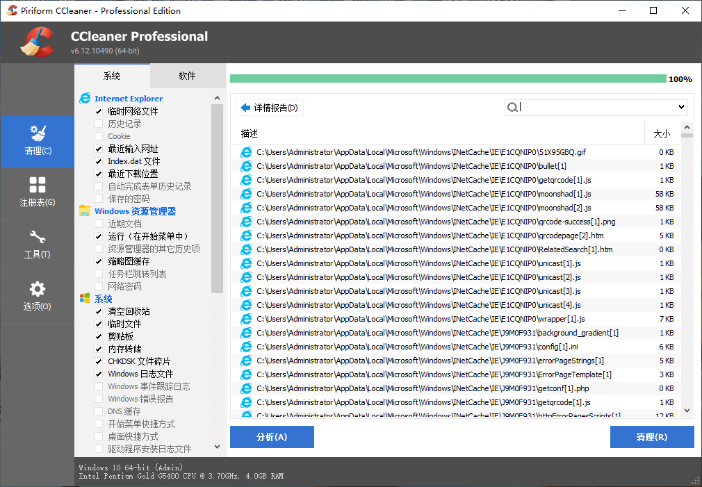Click results list scroll-down arrow
The image size is (702, 487).
click(x=687, y=411)
